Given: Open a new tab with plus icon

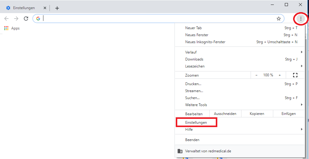Looking at the screenshot, I should (x=57, y=8).
